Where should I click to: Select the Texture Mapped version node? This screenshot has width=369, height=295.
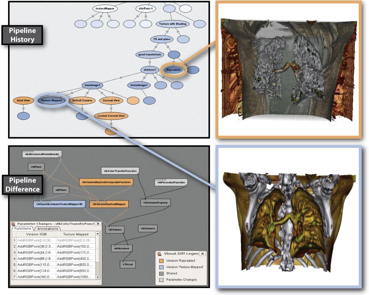point(52,100)
